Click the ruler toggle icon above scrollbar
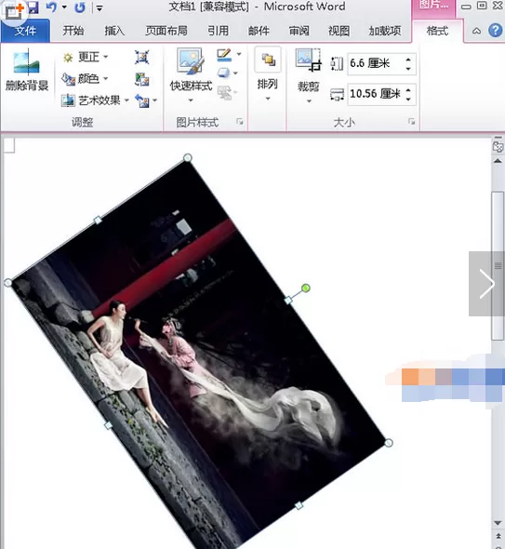This screenshot has height=549, width=505. point(498,146)
